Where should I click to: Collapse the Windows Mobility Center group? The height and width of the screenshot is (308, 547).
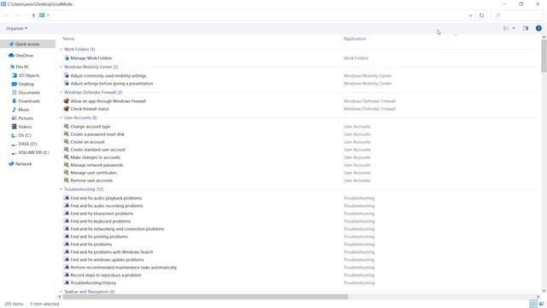click(x=61, y=67)
